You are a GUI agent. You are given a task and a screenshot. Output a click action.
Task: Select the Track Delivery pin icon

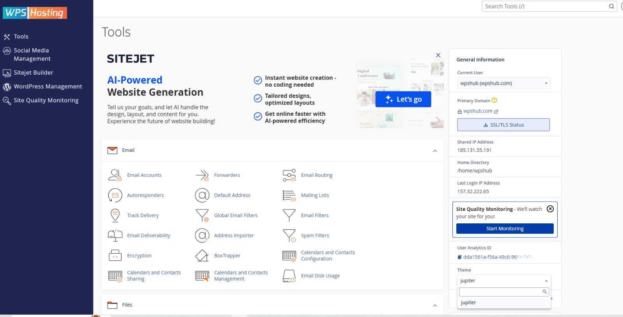[115, 215]
